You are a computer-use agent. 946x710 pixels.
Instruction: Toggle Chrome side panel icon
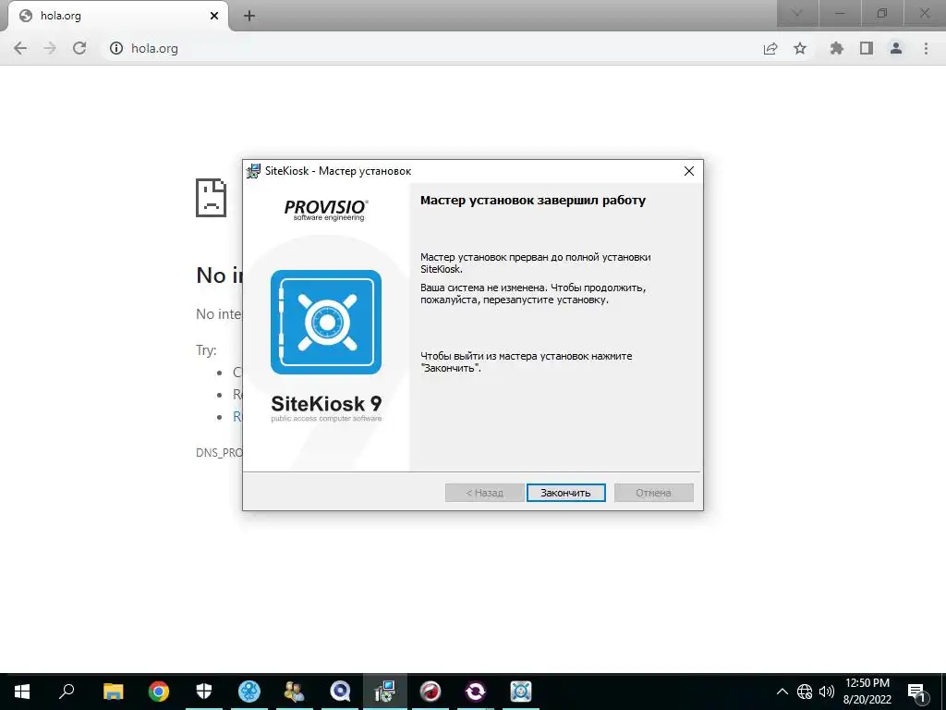click(867, 48)
